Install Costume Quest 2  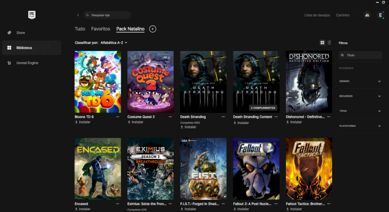pyautogui.click(x=137, y=122)
